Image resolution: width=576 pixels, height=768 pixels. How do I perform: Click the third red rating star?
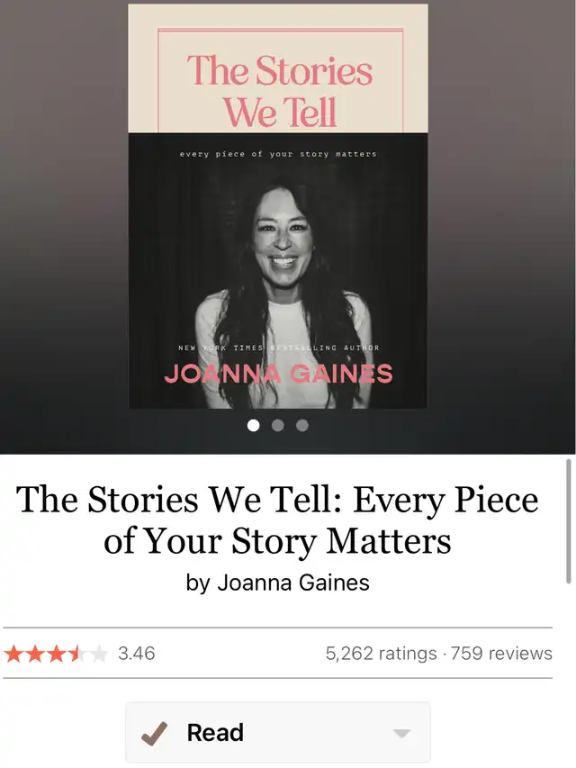coord(57,654)
